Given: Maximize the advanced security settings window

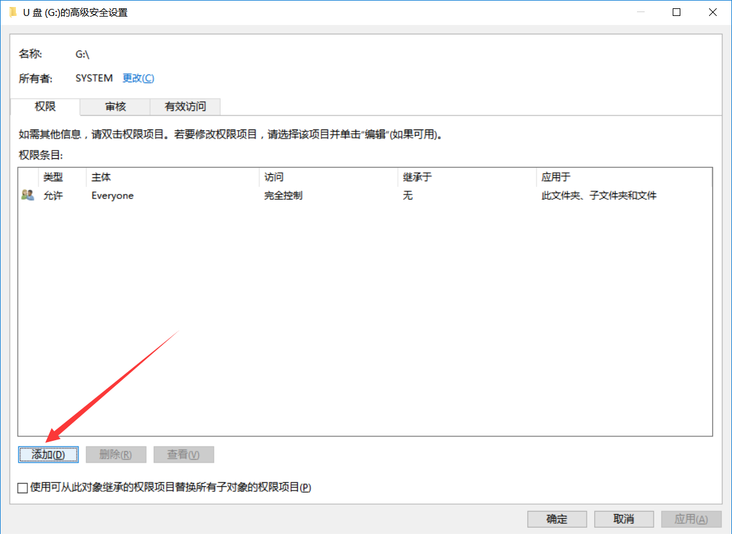Looking at the screenshot, I should 677,12.
